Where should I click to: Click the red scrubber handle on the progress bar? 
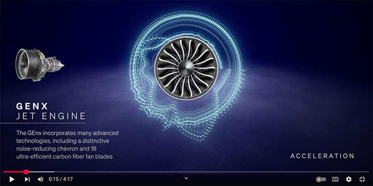point(26,172)
